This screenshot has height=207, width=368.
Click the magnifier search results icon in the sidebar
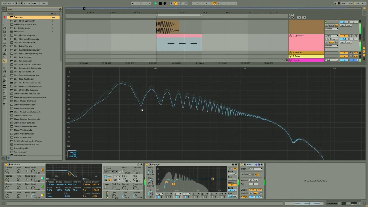point(4,61)
